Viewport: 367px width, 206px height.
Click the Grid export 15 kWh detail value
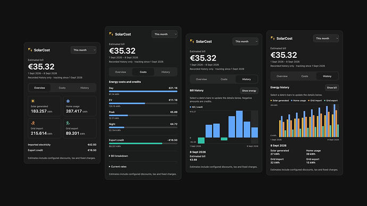coord(311,162)
